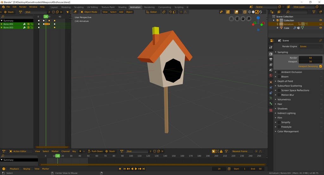
Task: Expand Volumetrics panel
Action: 284,100
